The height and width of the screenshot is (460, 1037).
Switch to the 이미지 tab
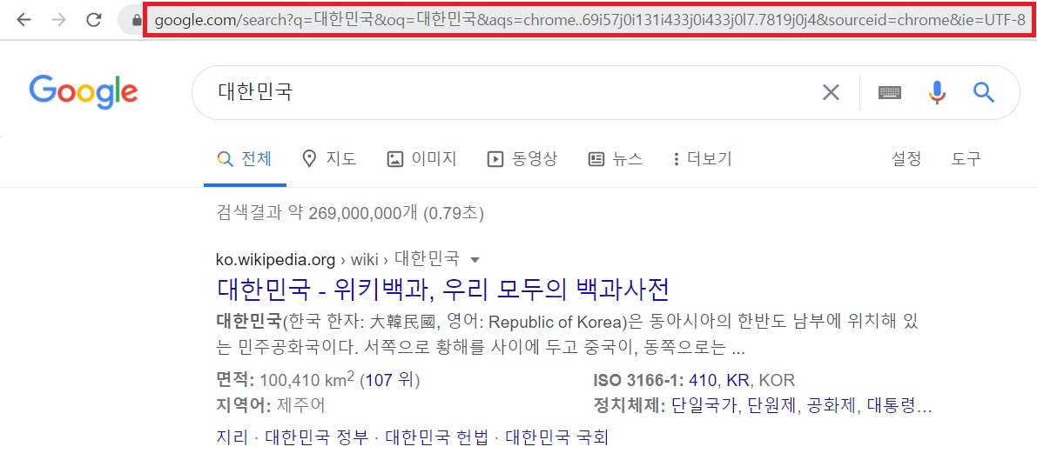click(x=421, y=158)
